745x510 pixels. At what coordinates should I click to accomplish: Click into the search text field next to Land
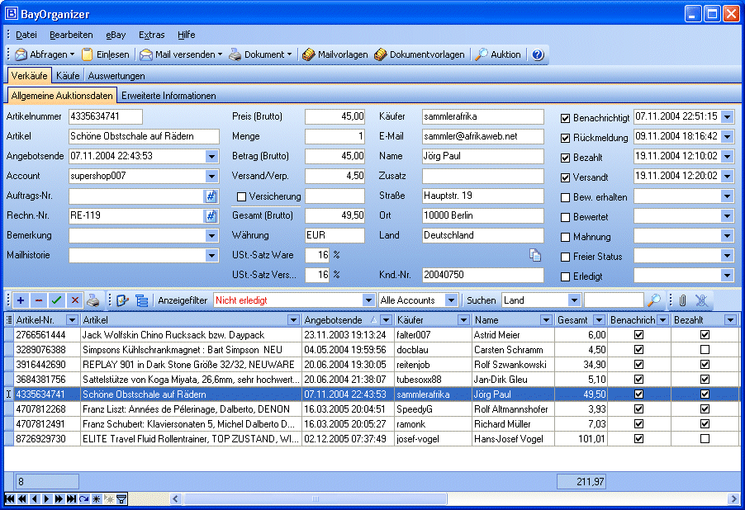(x=614, y=300)
